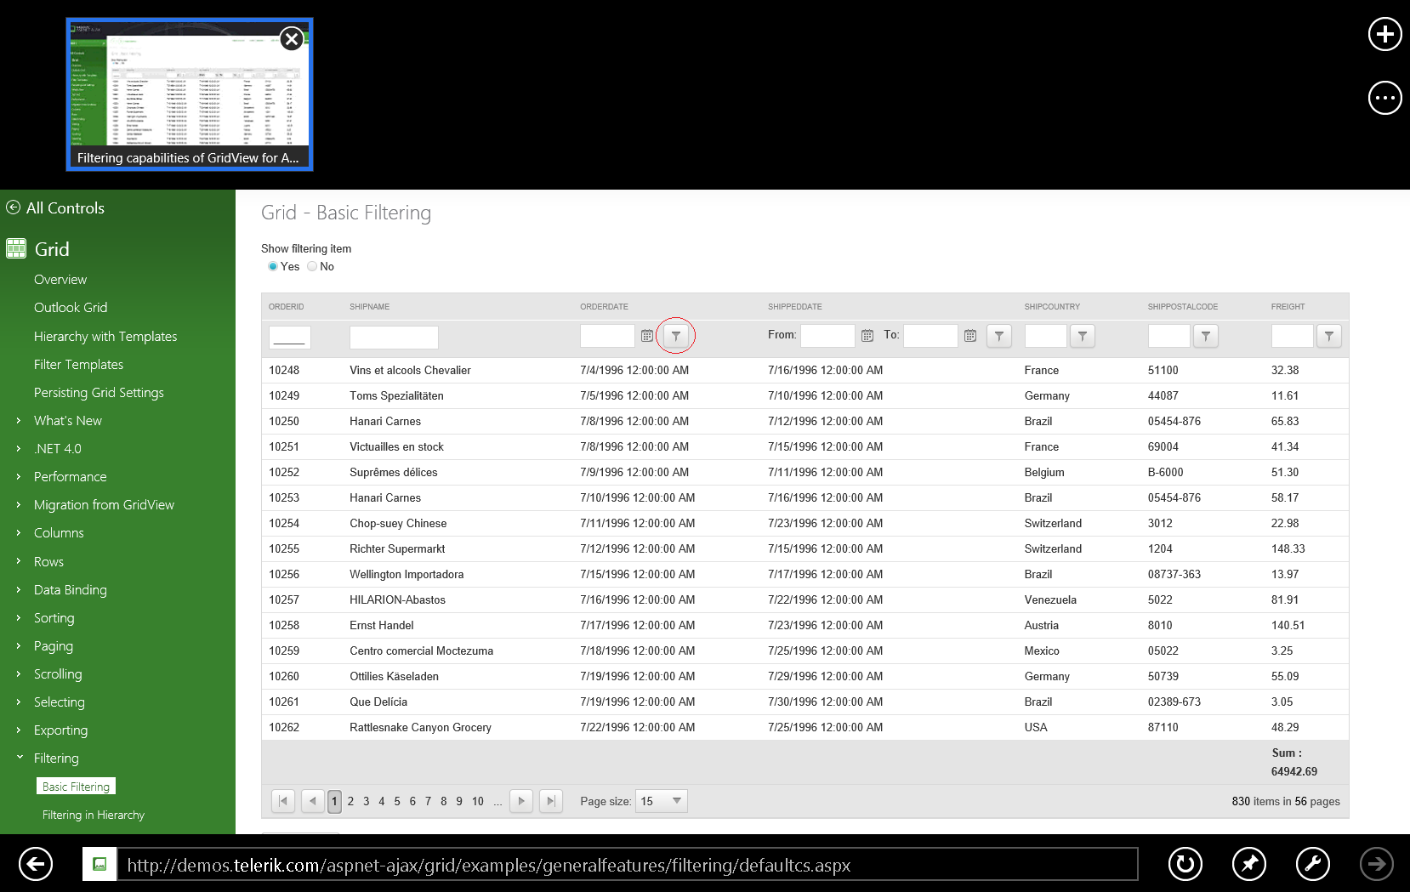
Task: Click the OrderDate filter funnel icon
Action: pyautogui.click(x=676, y=337)
